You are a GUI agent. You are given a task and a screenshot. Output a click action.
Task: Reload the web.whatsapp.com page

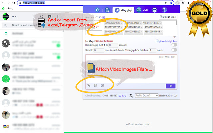click(14, 3)
